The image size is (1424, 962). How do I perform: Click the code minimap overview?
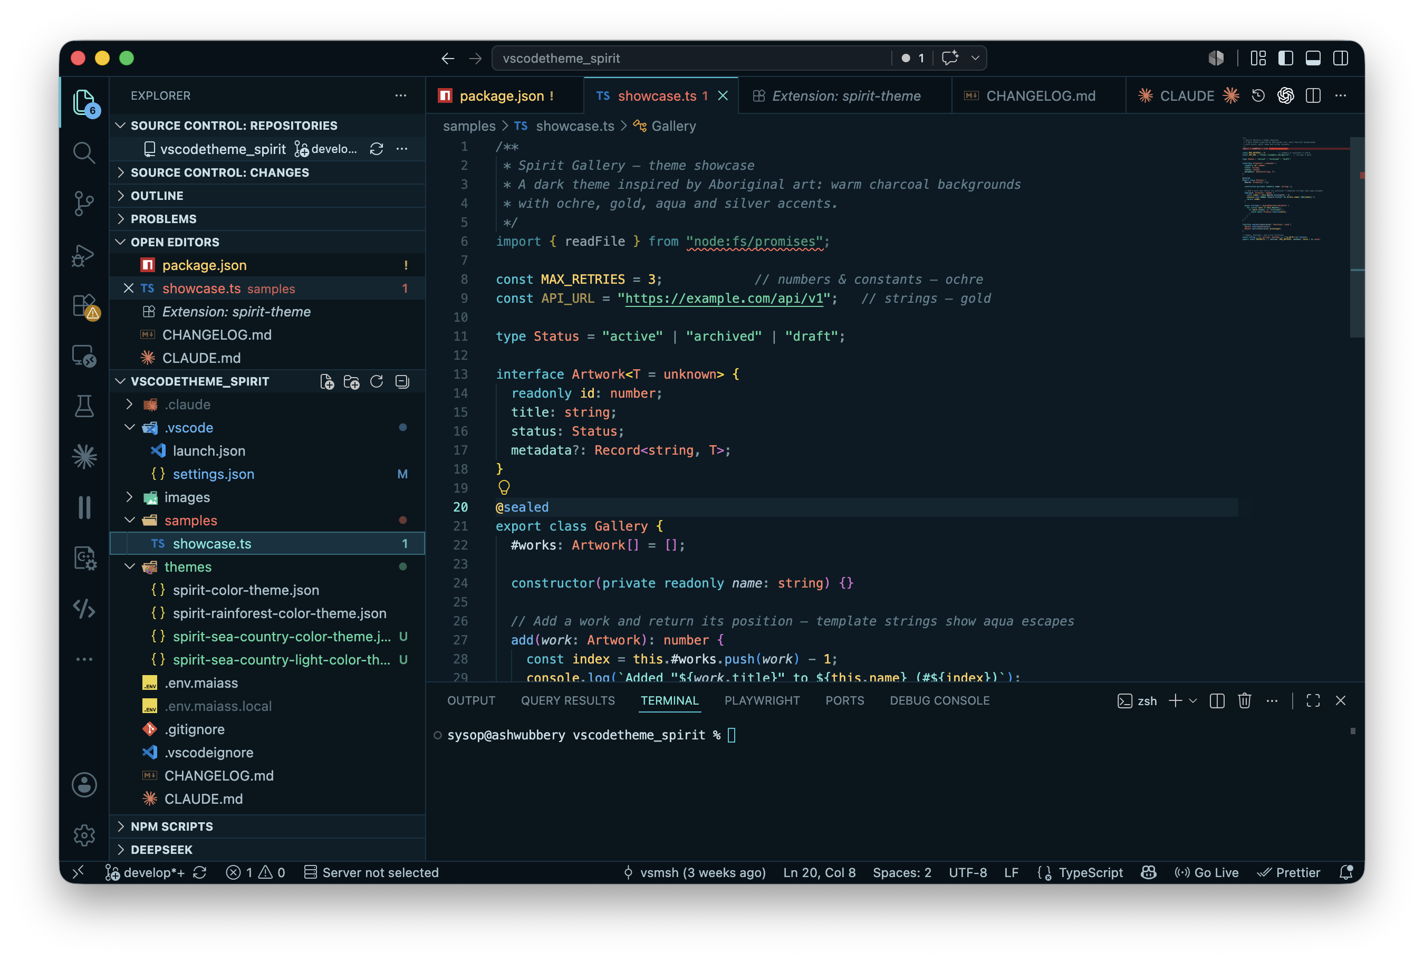(x=1295, y=190)
